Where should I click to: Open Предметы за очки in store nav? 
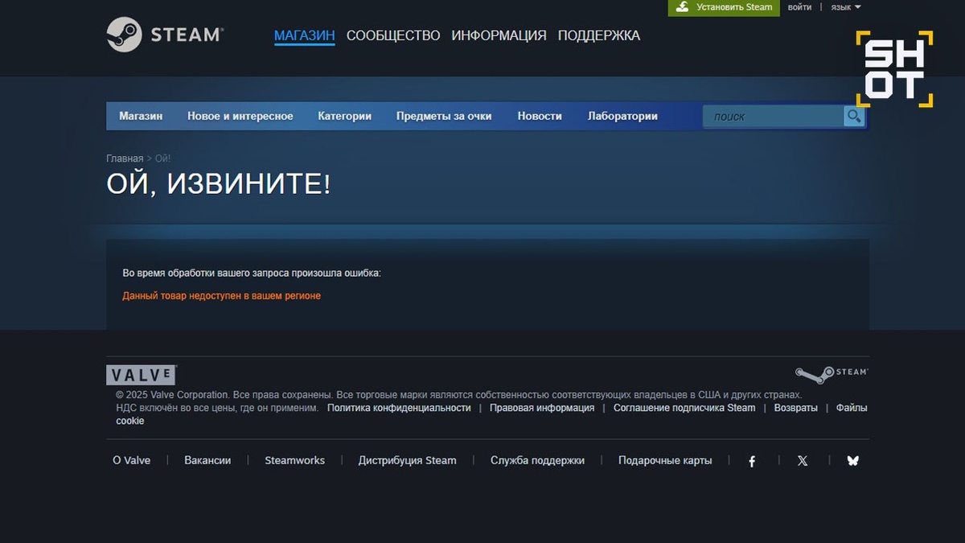click(444, 116)
